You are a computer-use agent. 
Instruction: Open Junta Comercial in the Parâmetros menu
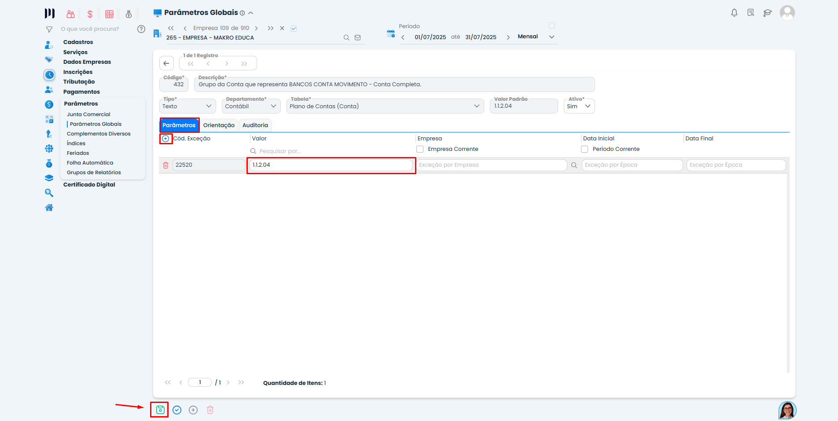click(88, 114)
